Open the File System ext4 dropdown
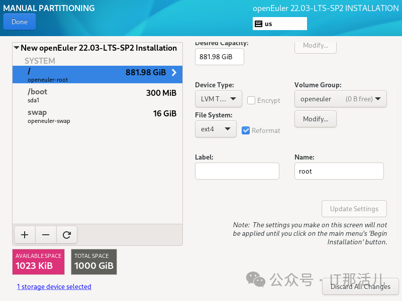The width and height of the screenshot is (402, 301). click(x=216, y=129)
